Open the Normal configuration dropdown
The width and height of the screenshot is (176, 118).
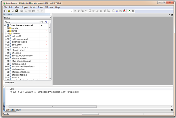[28, 18]
